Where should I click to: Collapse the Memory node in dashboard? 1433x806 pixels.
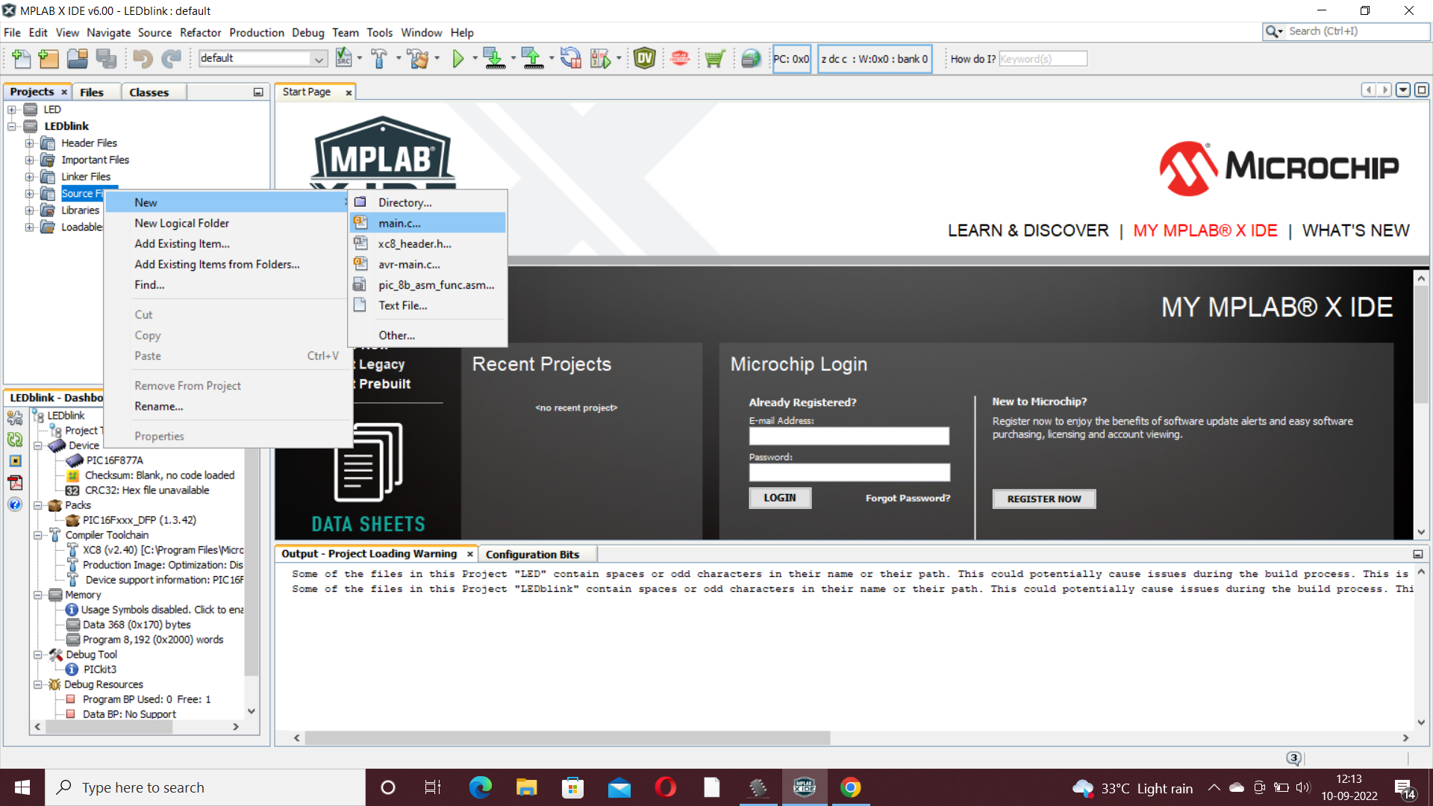[x=38, y=595]
